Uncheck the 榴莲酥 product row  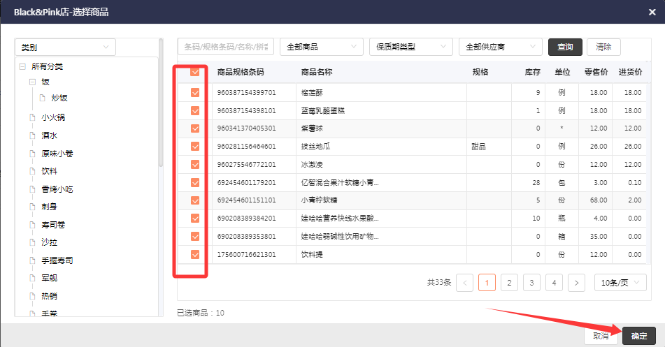tap(195, 92)
